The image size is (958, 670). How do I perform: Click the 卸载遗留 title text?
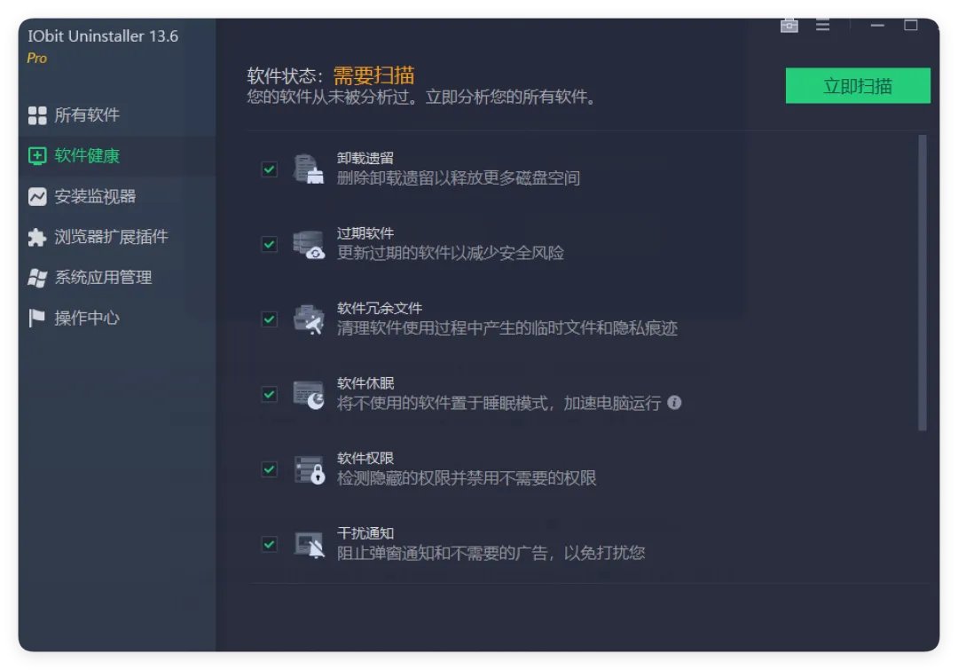(365, 158)
